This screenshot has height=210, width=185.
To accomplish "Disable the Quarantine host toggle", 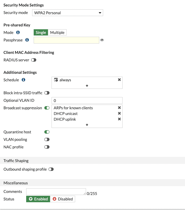I will pyautogui.click(x=47, y=132).
